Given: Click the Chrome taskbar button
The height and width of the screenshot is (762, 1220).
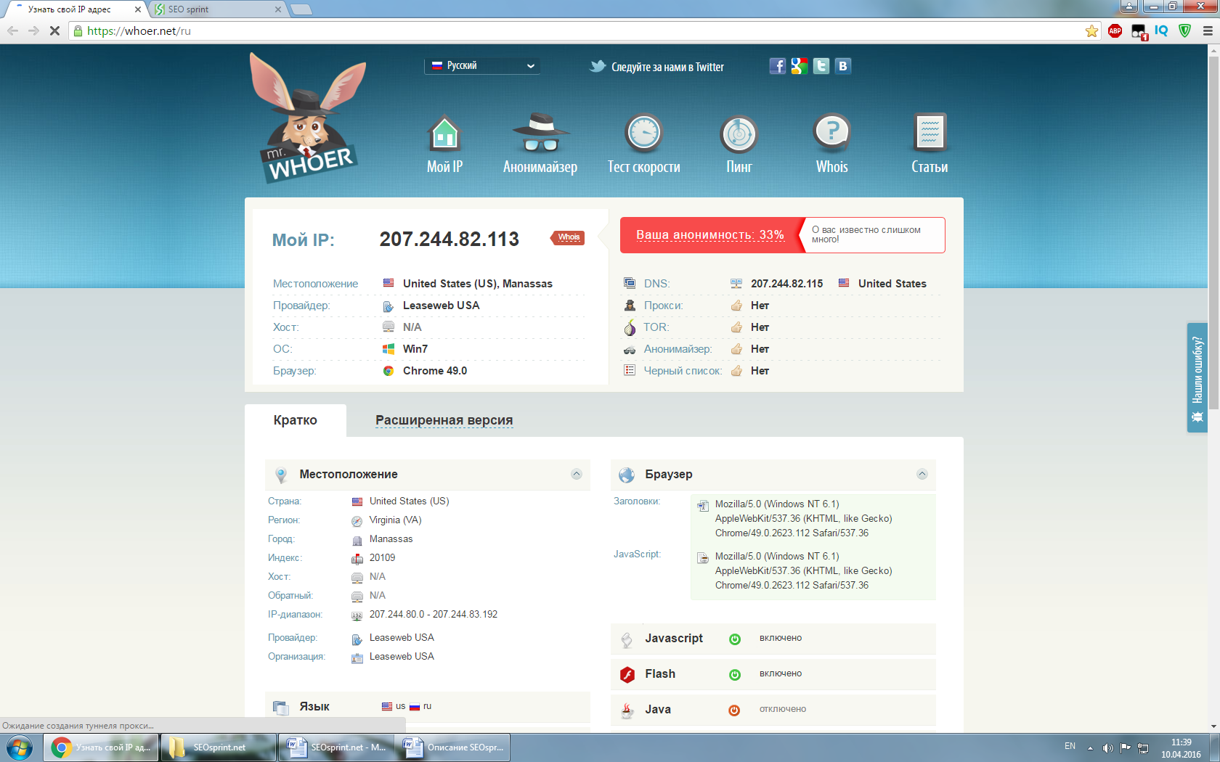Looking at the screenshot, I should [101, 747].
